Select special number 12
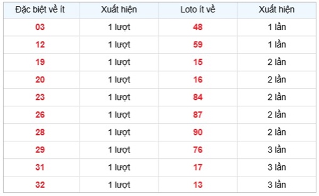 [x=40, y=45]
